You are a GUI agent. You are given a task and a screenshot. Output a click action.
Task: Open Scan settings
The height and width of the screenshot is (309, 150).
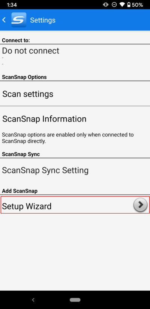[75, 94]
